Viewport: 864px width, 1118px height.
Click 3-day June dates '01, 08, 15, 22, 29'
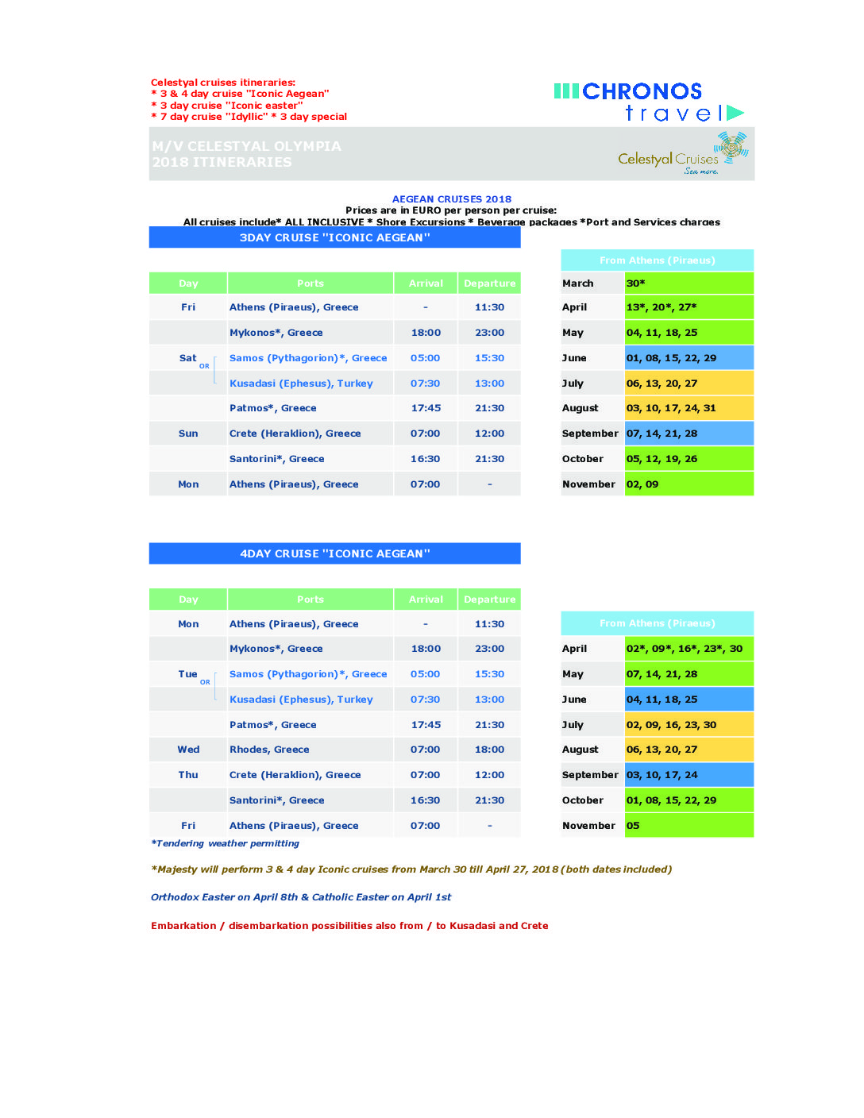click(689, 358)
